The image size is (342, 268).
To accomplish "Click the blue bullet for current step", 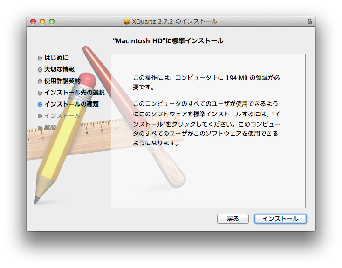I will (40, 104).
